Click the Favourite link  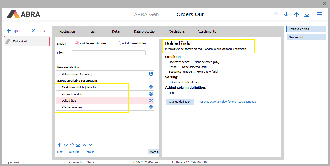(74, 152)
